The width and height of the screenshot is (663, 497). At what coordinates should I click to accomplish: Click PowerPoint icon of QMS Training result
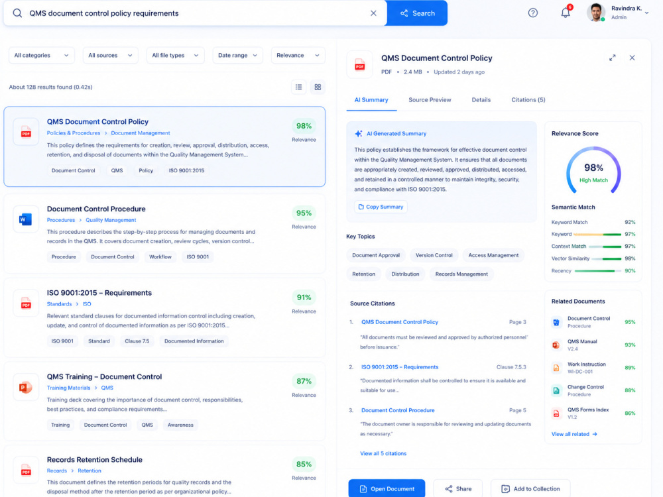(27, 387)
